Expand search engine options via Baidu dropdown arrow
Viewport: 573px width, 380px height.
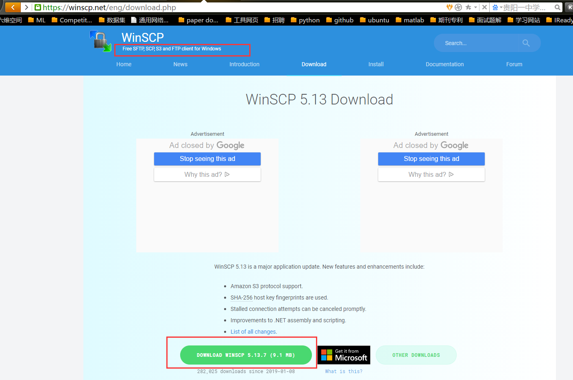tap(501, 7)
